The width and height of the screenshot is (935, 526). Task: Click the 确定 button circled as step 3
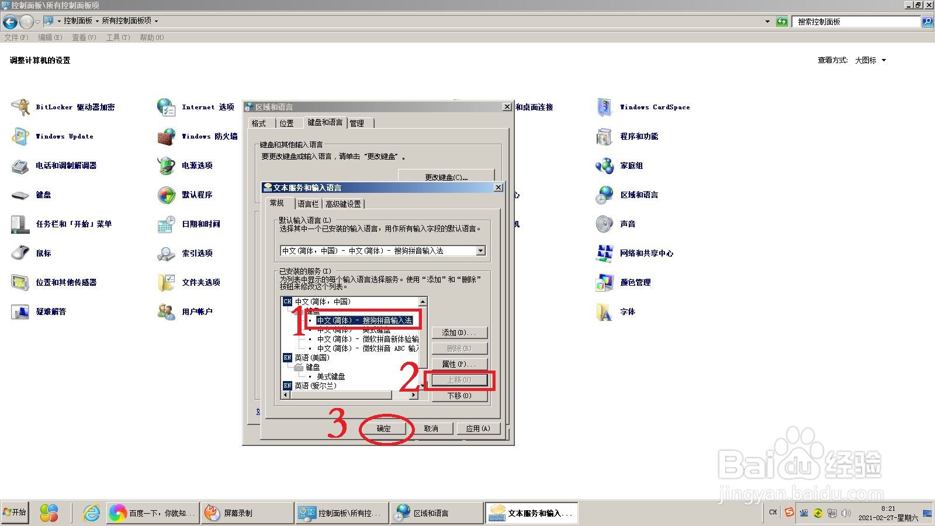pos(383,428)
